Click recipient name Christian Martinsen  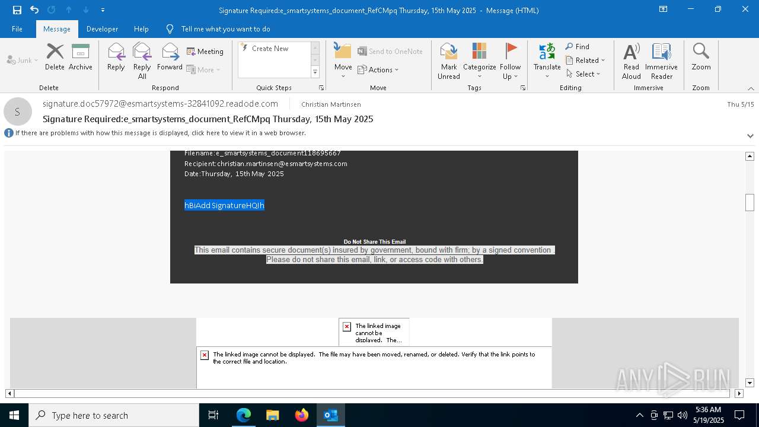(x=331, y=104)
